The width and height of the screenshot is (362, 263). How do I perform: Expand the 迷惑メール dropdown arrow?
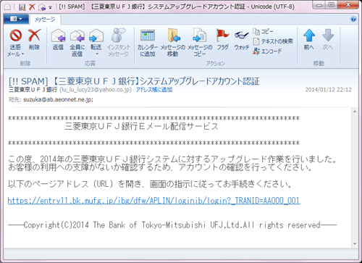click(23, 54)
